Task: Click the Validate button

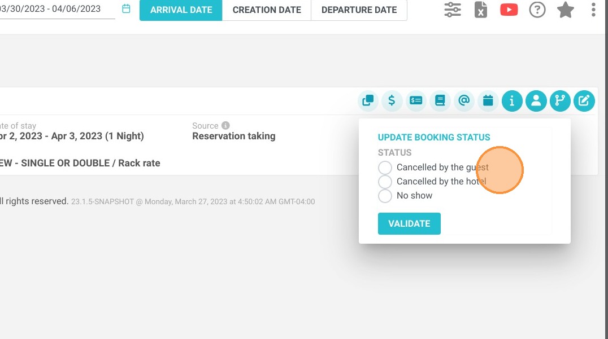Action: click(409, 223)
